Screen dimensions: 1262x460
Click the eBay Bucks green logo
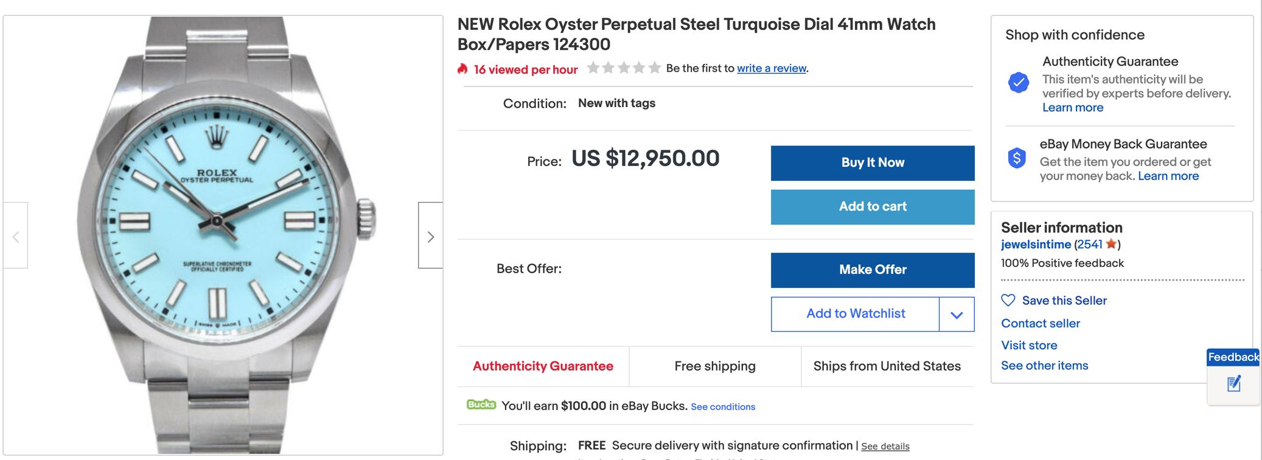tap(481, 405)
